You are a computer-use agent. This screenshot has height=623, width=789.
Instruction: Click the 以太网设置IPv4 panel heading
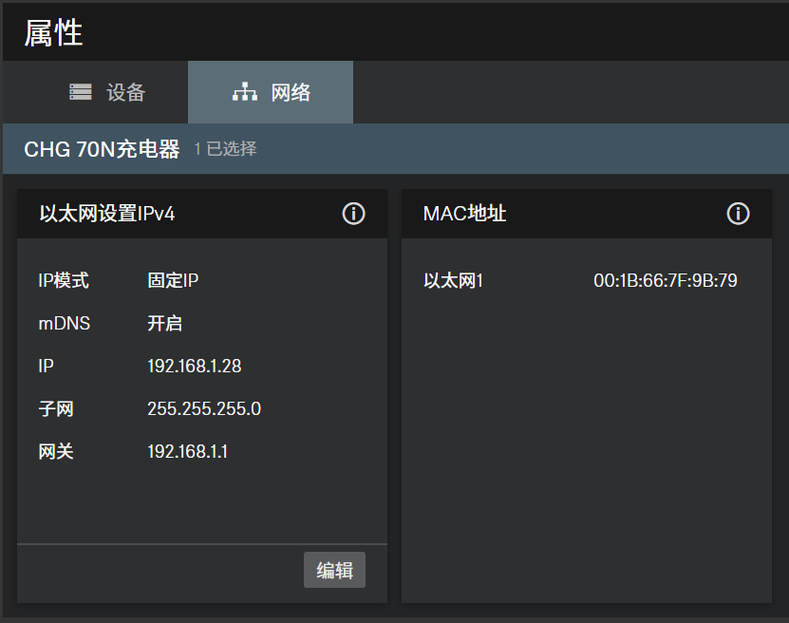[106, 214]
